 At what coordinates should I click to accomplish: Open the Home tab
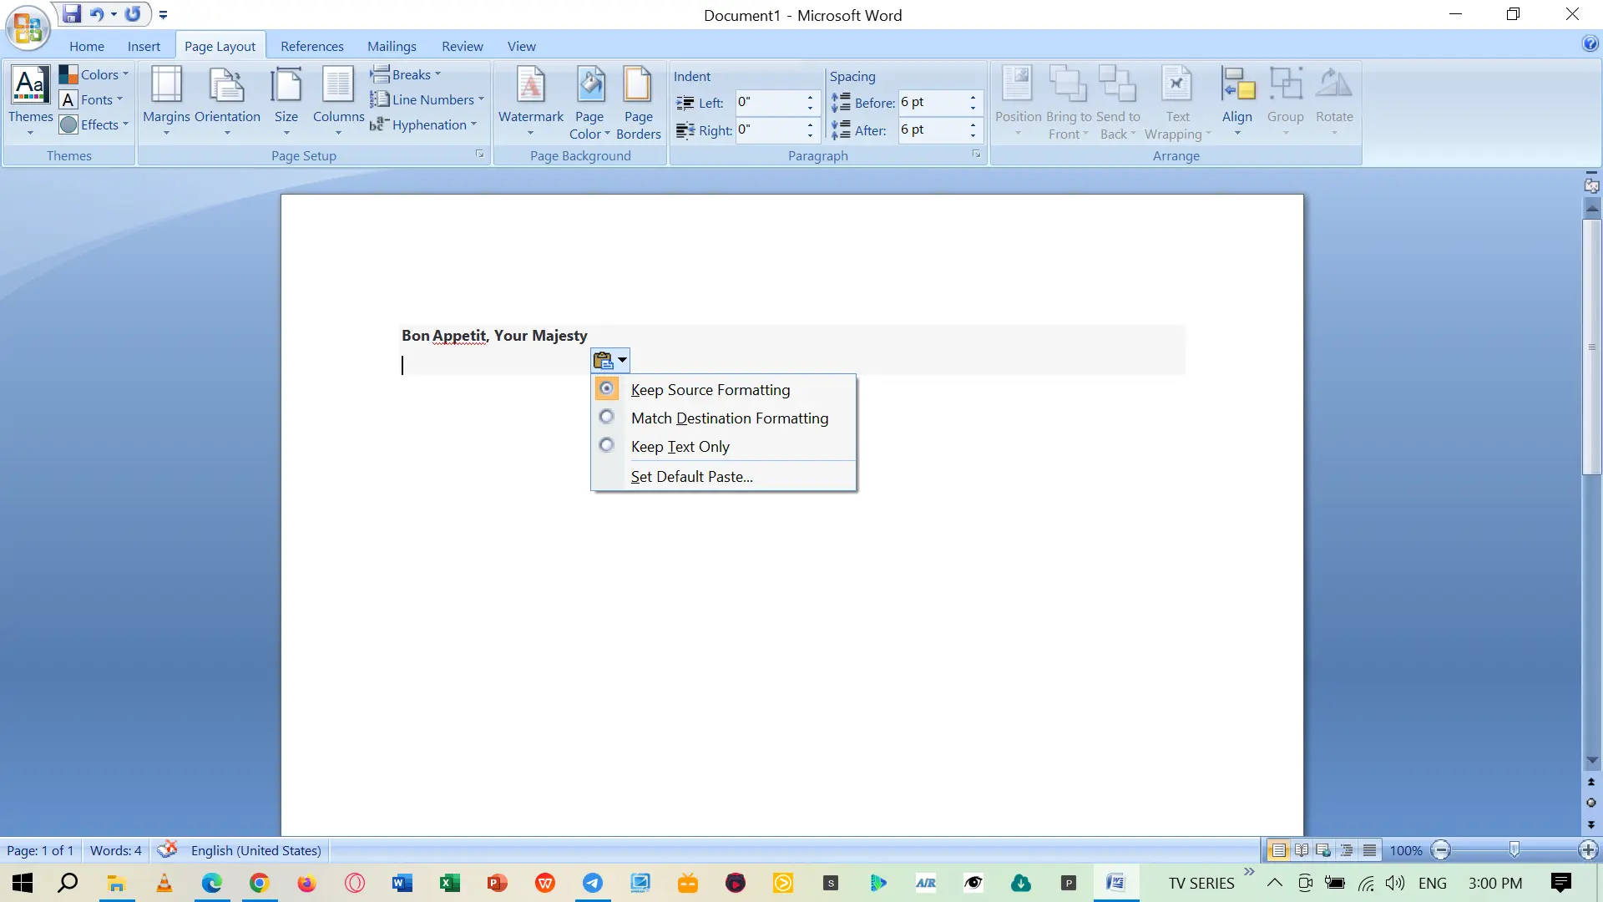pyautogui.click(x=87, y=46)
